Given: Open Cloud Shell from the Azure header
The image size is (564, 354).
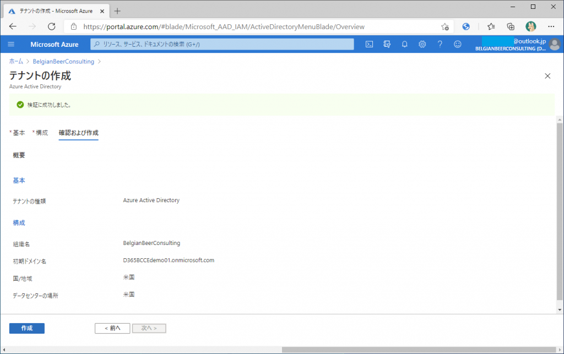Looking at the screenshot, I should (x=369, y=44).
